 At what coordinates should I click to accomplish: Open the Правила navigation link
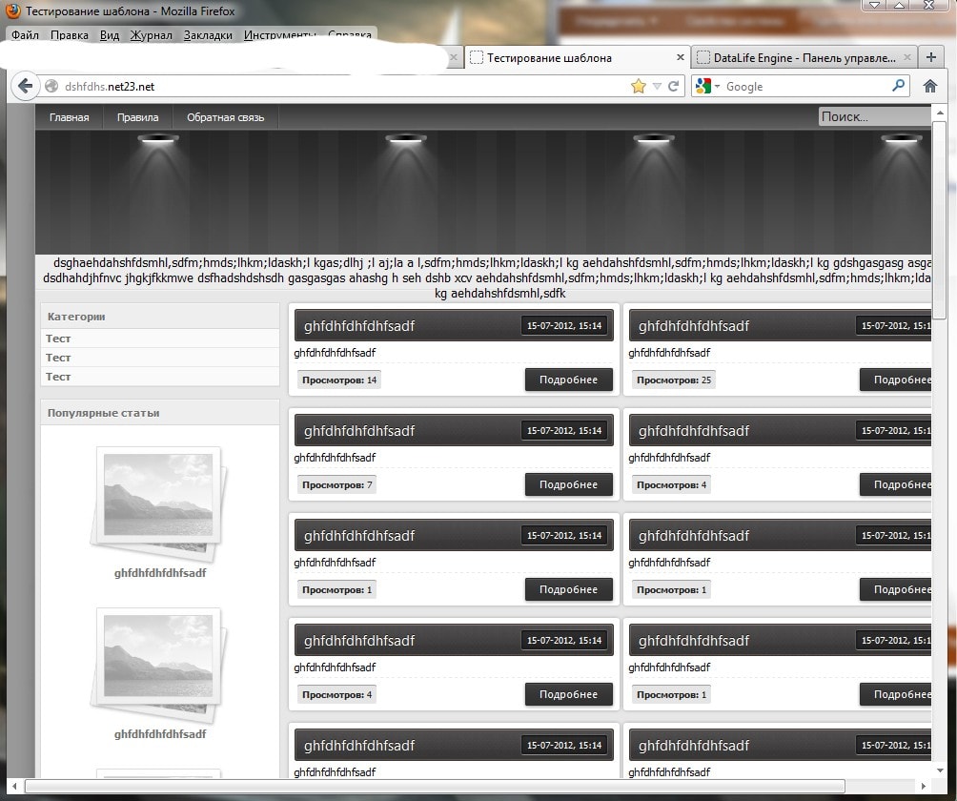[138, 117]
